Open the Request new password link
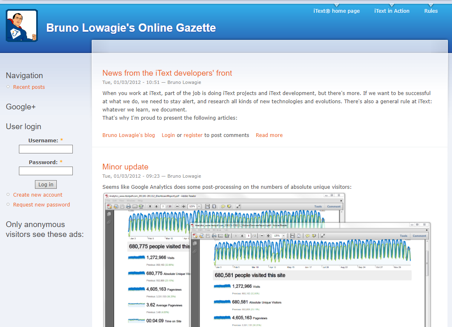 (42, 205)
